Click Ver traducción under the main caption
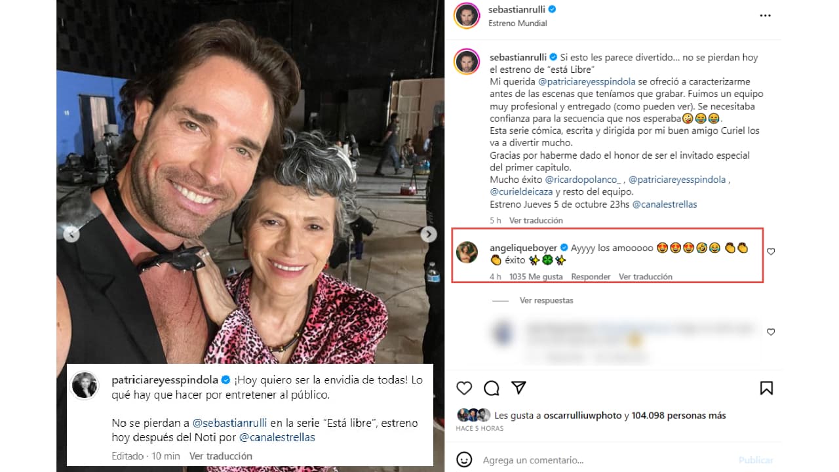The height and width of the screenshot is (472, 839). [x=536, y=220]
